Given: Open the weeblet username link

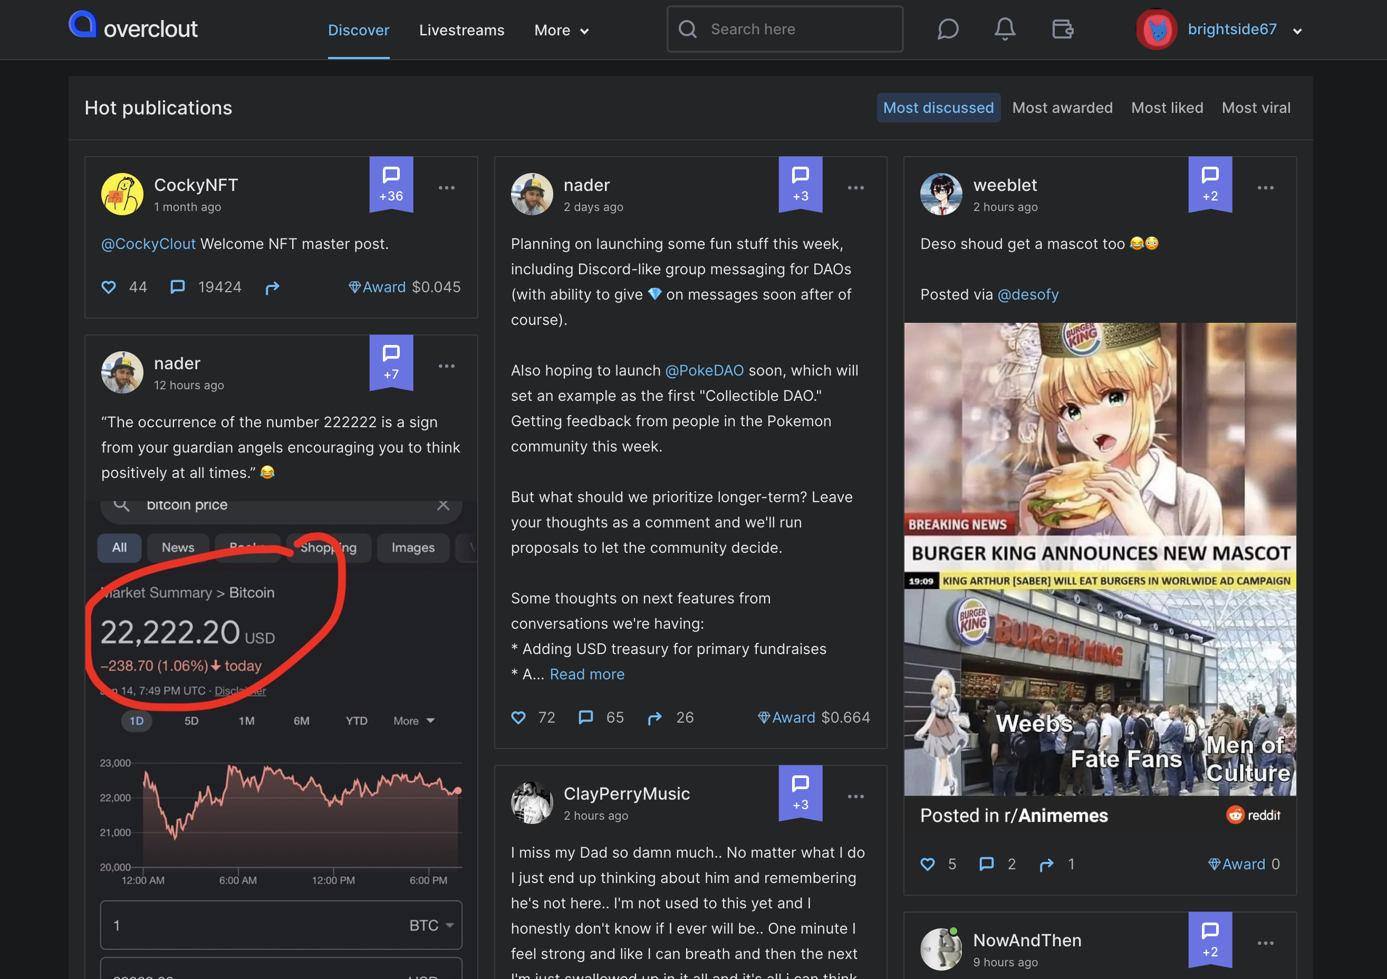Looking at the screenshot, I should click(1005, 185).
